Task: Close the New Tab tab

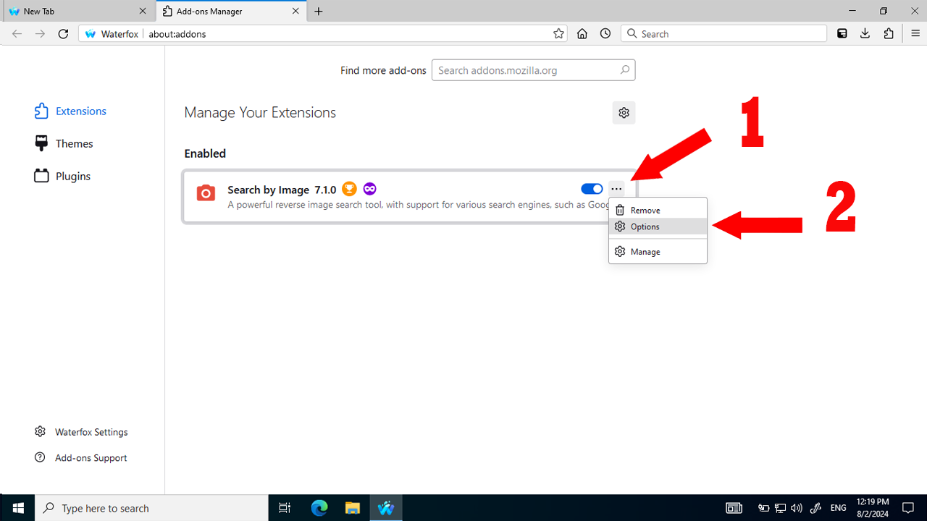Action: (x=143, y=11)
